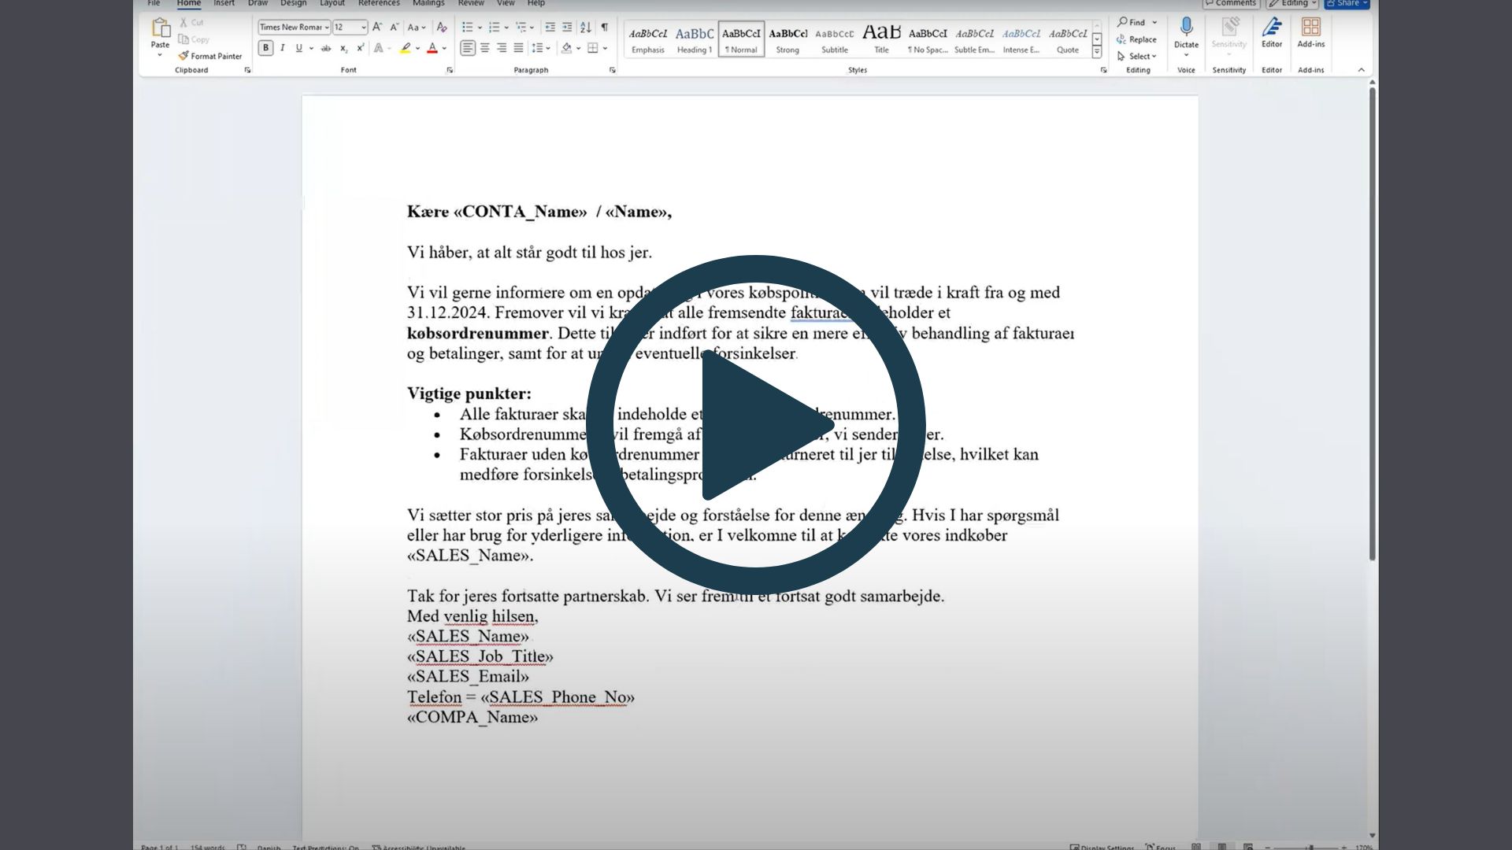Play the video with the large play button
Viewport: 1512px width, 850px height.
coord(755,424)
